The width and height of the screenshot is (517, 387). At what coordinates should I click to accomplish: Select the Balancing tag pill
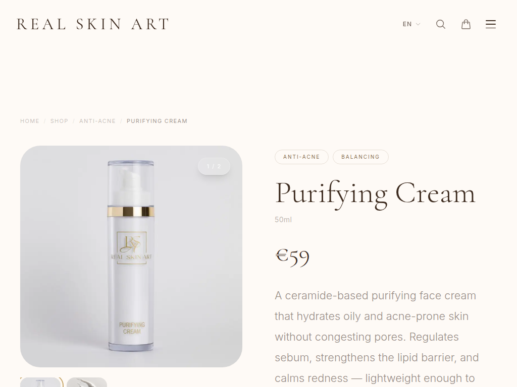coord(360,157)
